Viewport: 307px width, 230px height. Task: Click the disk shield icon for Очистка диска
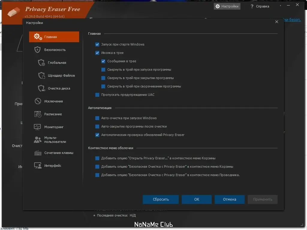click(41, 88)
